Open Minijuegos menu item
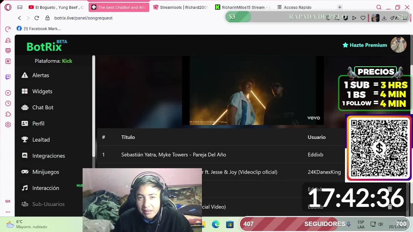 coord(46,172)
